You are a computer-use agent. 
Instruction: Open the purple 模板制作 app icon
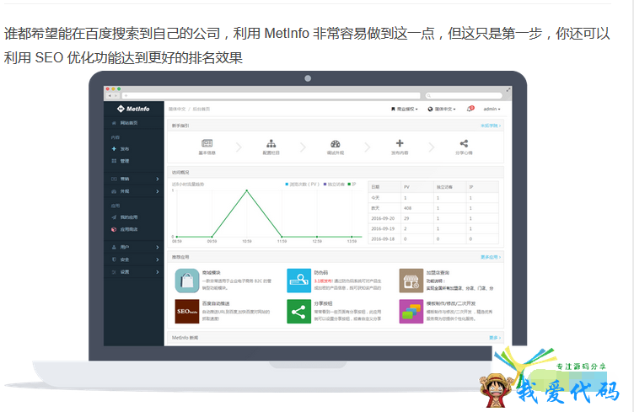[x=411, y=312]
